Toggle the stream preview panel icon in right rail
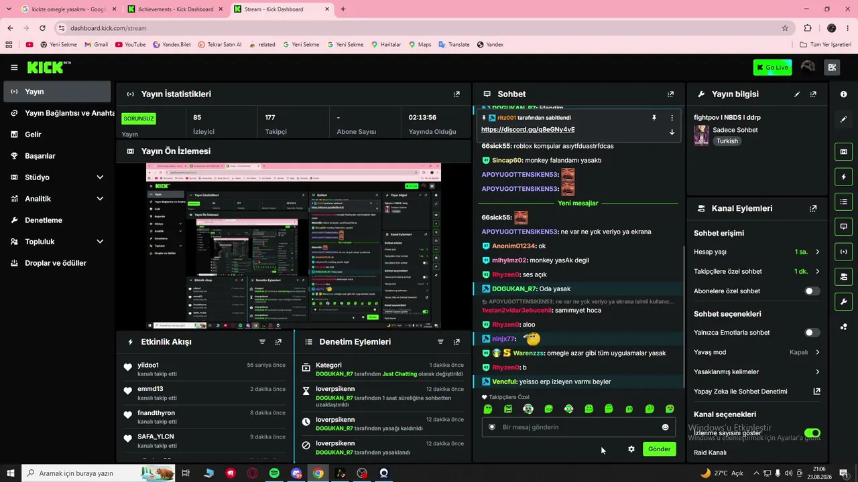 [x=843, y=152]
